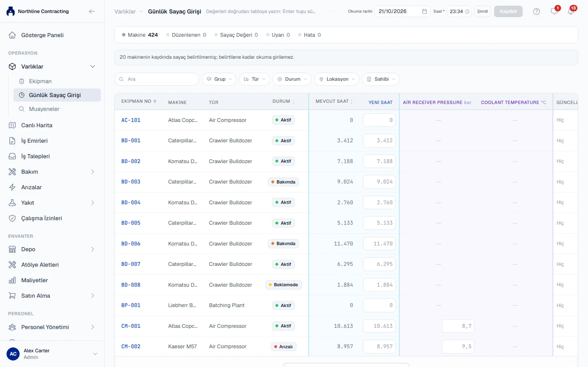
Task: Click the Muayeneler search icon
Action: [22, 109]
